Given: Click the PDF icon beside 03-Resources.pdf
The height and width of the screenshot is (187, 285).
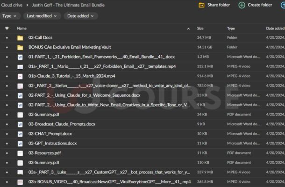Looking at the screenshot, I should [20, 153].
